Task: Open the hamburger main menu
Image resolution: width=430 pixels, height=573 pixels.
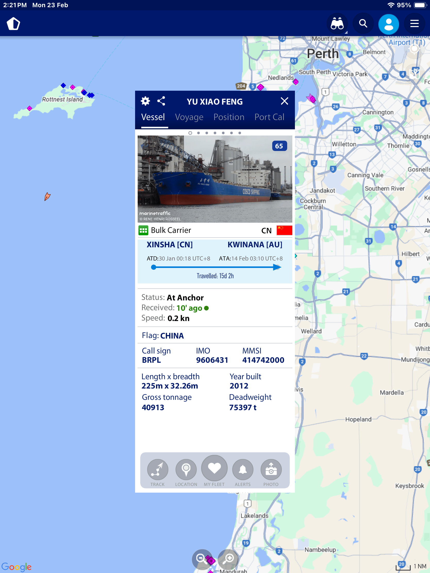Action: pos(414,24)
